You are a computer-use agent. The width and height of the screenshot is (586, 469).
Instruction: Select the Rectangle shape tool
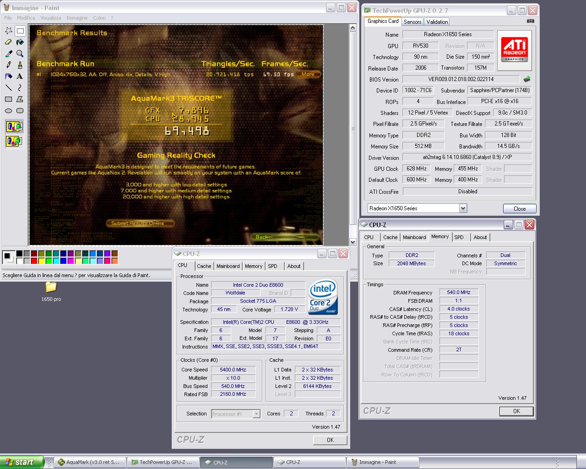coord(9,99)
